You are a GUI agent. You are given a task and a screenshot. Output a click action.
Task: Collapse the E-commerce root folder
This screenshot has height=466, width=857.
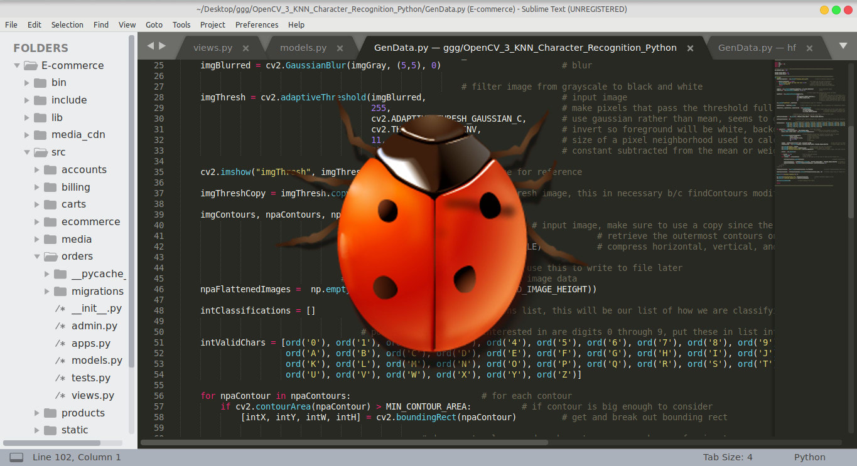click(17, 65)
